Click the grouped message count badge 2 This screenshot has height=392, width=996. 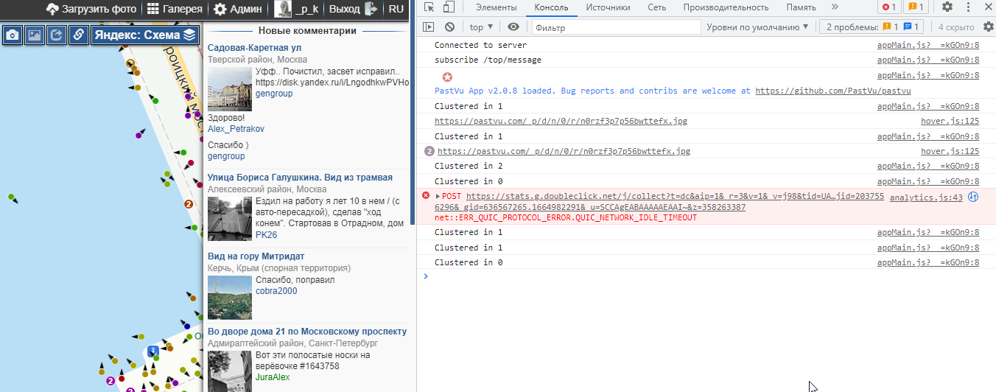point(429,151)
